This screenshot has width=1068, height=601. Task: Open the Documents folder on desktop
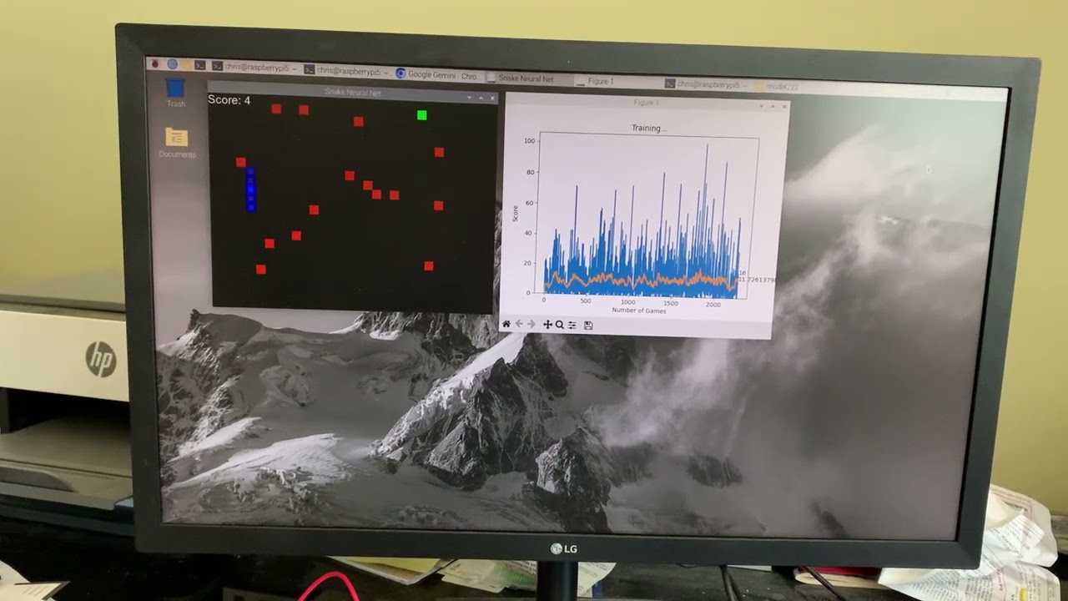click(x=176, y=142)
